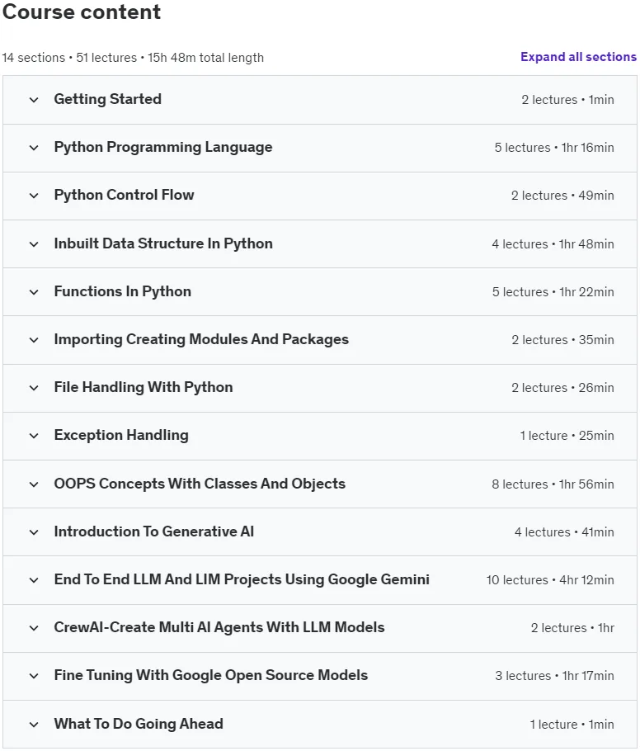
Task: Open the Exception Handling section title
Action: tap(121, 435)
